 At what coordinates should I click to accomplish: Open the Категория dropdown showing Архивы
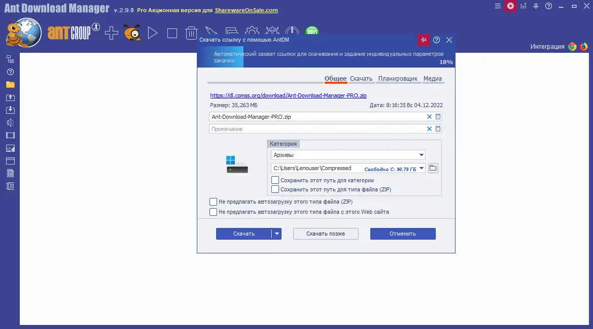(x=421, y=155)
